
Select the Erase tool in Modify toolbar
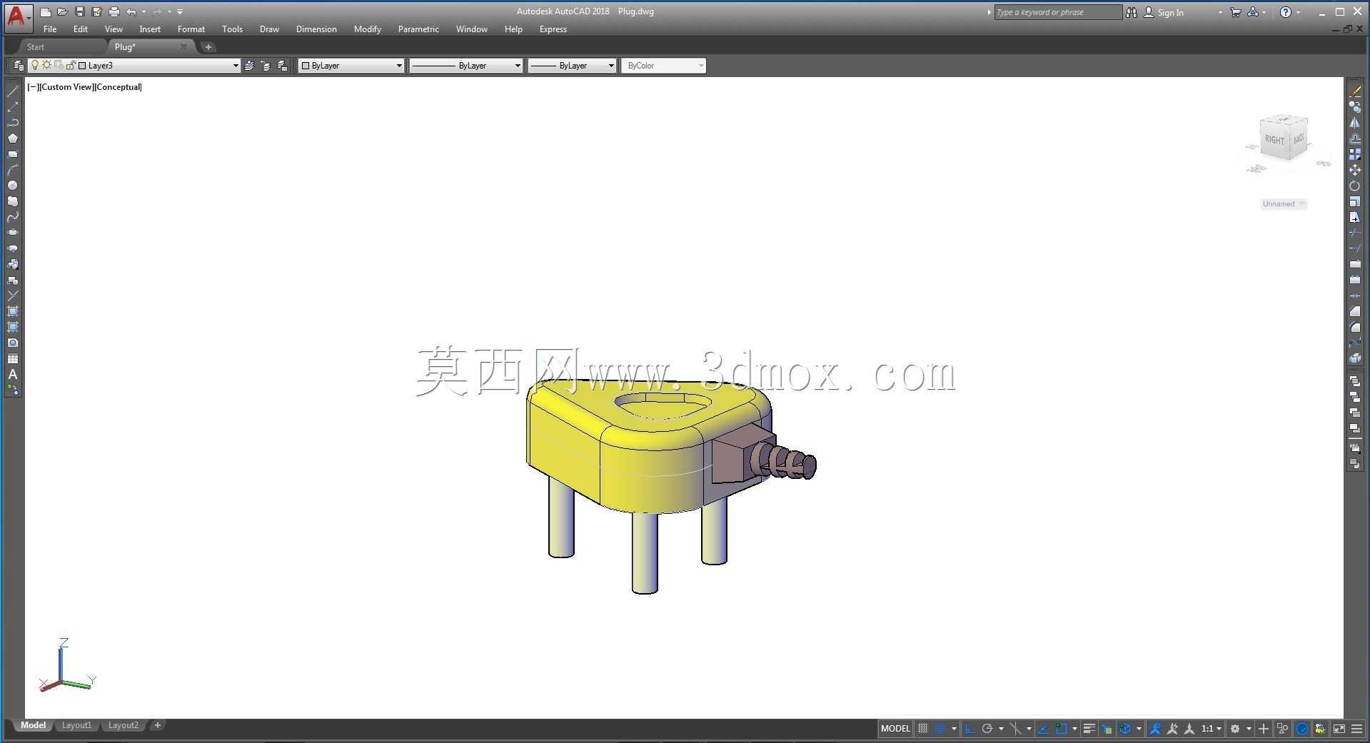tap(1355, 91)
